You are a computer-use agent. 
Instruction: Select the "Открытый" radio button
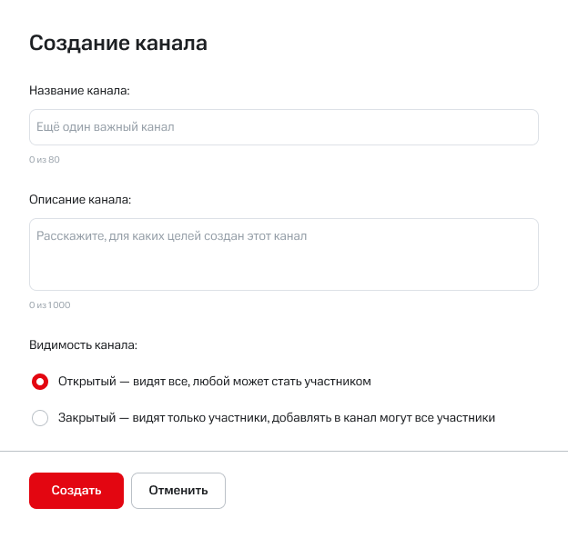pyautogui.click(x=40, y=382)
